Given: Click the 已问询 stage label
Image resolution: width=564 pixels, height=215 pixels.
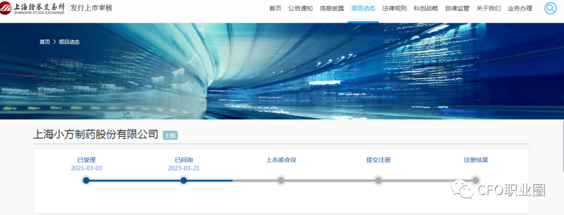Looking at the screenshot, I should (x=183, y=160).
